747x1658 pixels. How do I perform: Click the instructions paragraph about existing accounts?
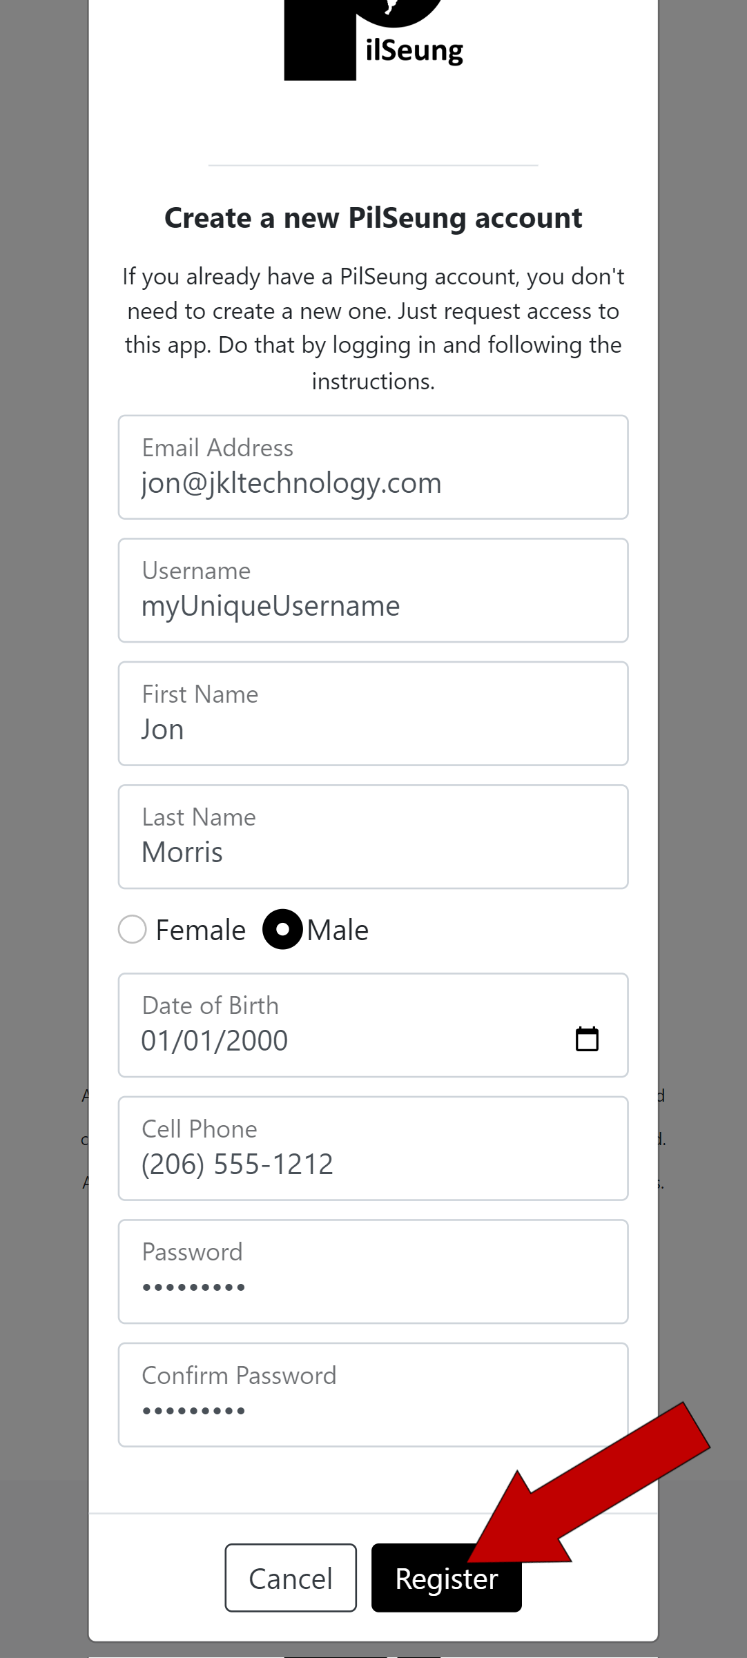tap(373, 329)
